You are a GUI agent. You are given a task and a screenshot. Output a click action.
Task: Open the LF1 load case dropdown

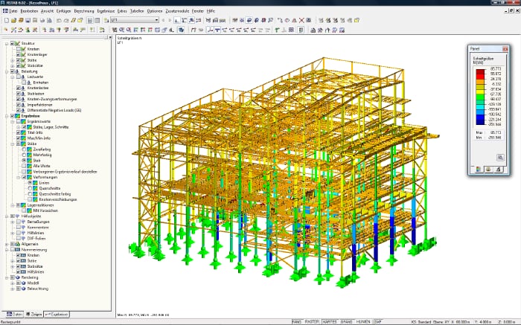coord(157,21)
